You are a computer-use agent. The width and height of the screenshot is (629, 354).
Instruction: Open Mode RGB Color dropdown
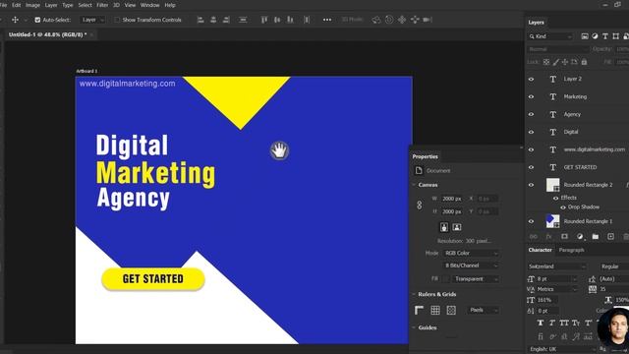(x=471, y=254)
